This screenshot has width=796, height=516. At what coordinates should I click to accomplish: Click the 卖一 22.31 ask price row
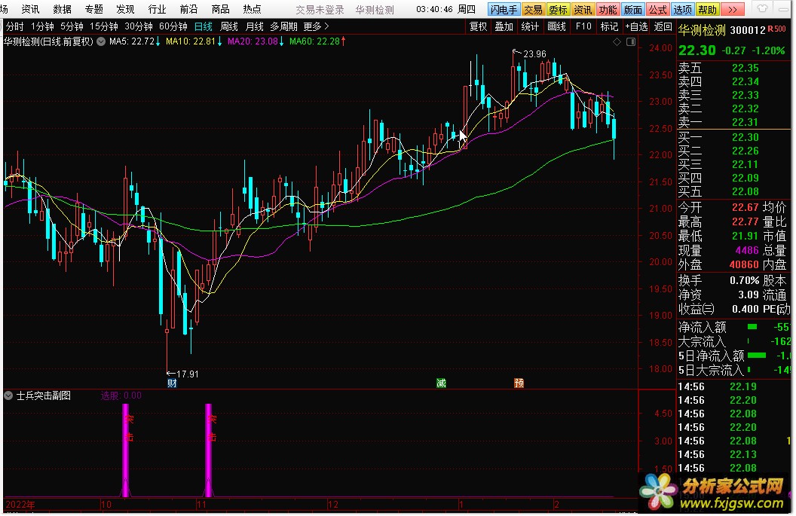click(719, 122)
